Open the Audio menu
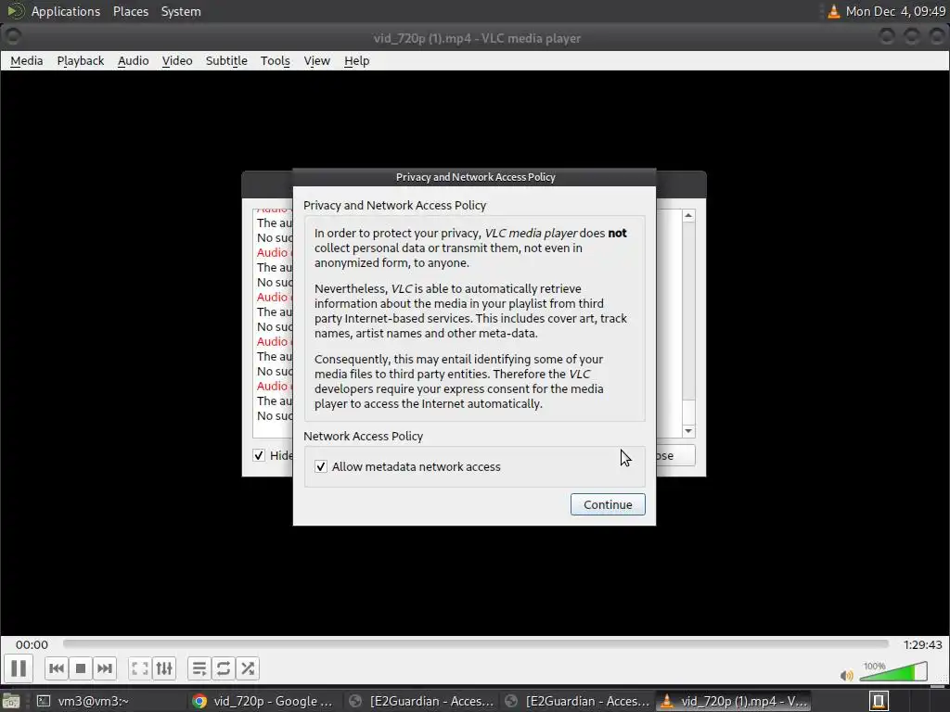This screenshot has height=712, width=950. pos(134,60)
